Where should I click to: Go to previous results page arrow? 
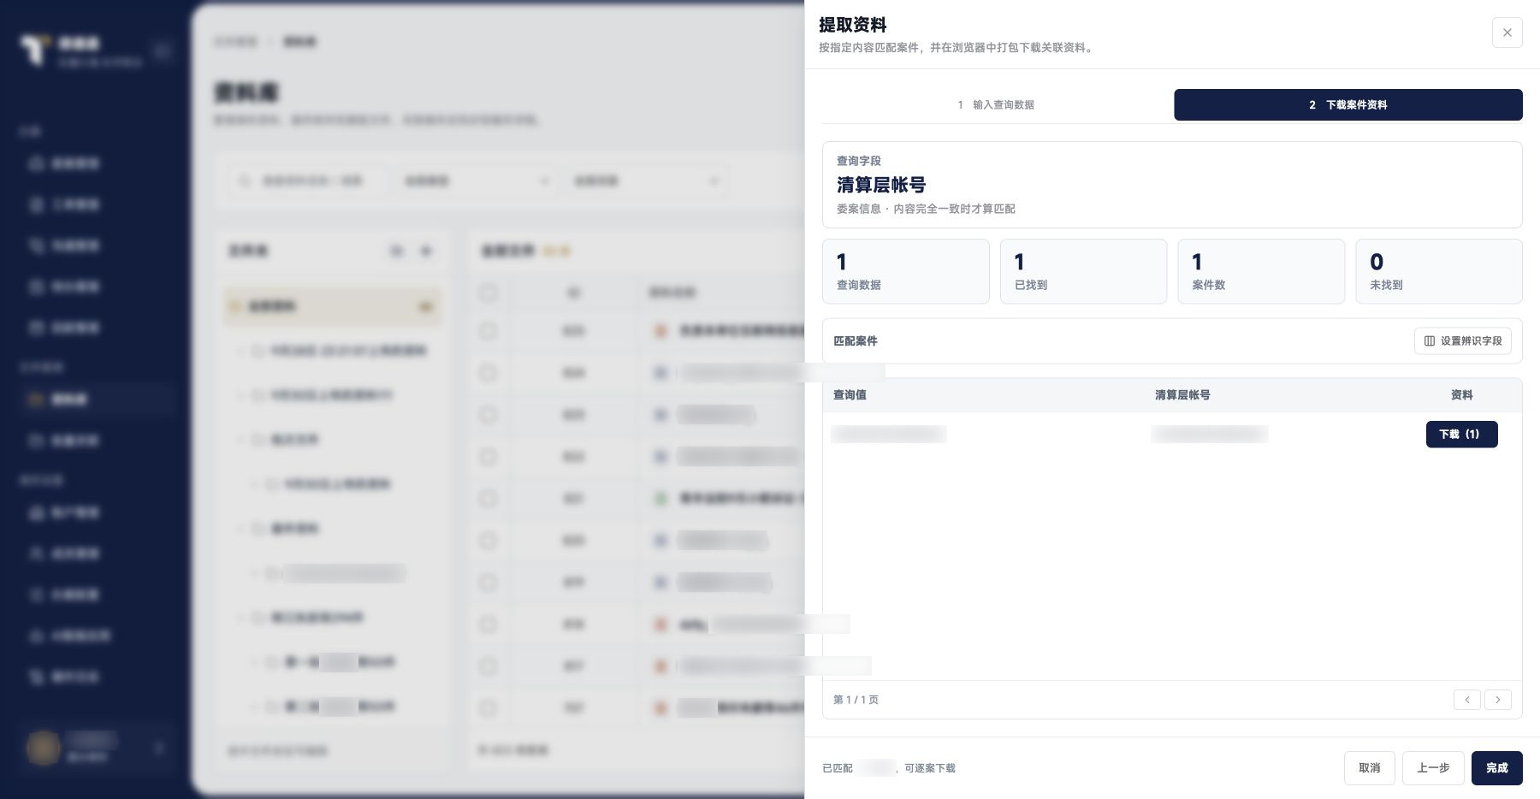[x=1466, y=700]
